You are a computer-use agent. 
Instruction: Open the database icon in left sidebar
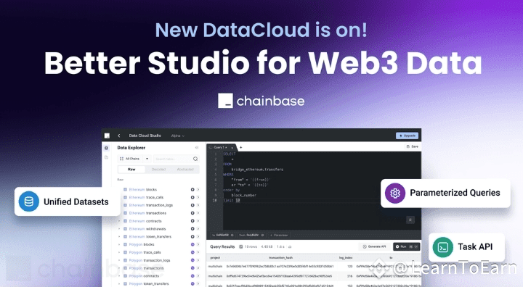(x=106, y=148)
